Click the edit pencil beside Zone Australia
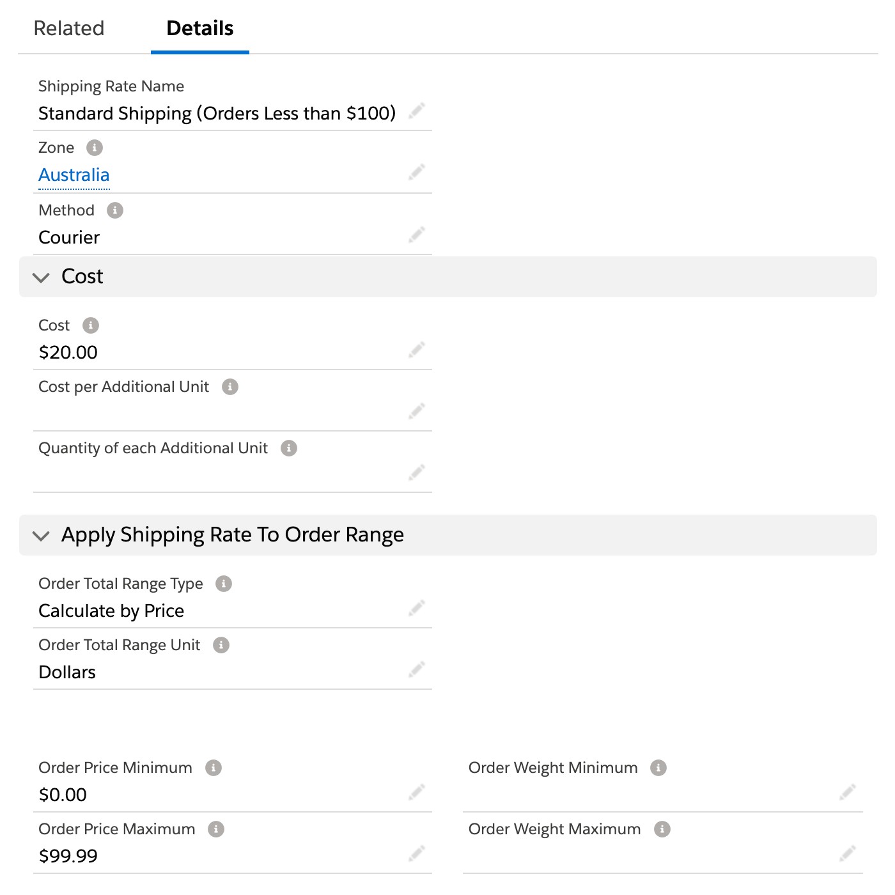The image size is (895, 895). [x=417, y=172]
